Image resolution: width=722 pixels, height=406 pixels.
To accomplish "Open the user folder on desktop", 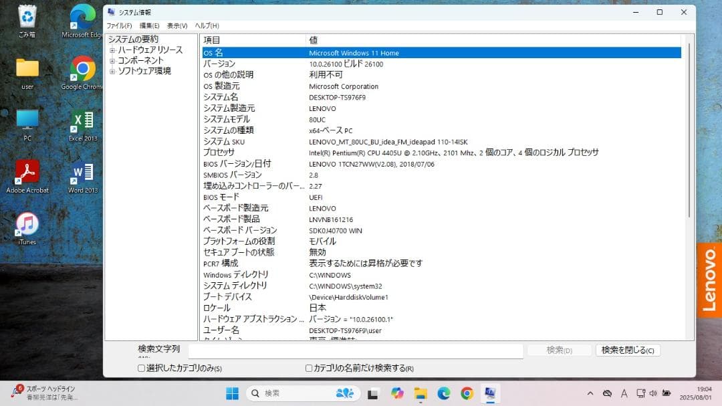I will [x=27, y=74].
